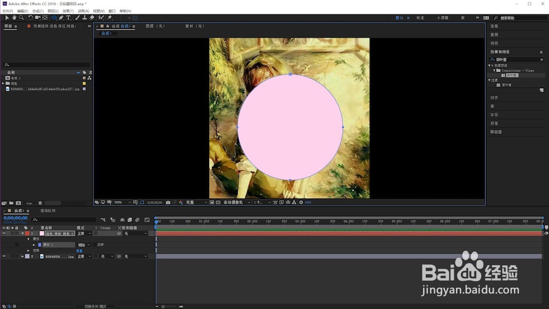Select the Clone Stamp tool
The image size is (549, 309).
coord(85,18)
